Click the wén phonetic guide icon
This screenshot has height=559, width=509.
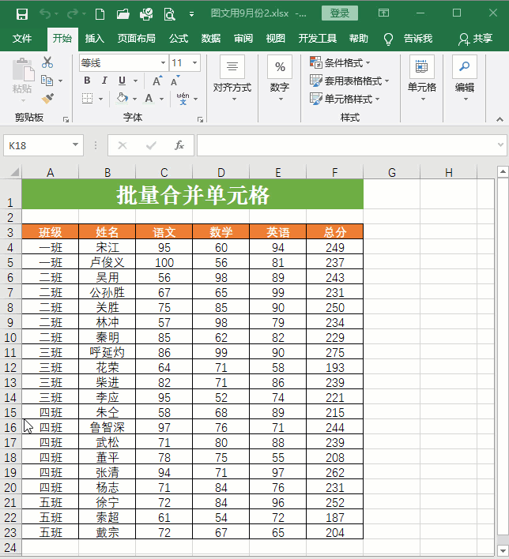tap(183, 99)
